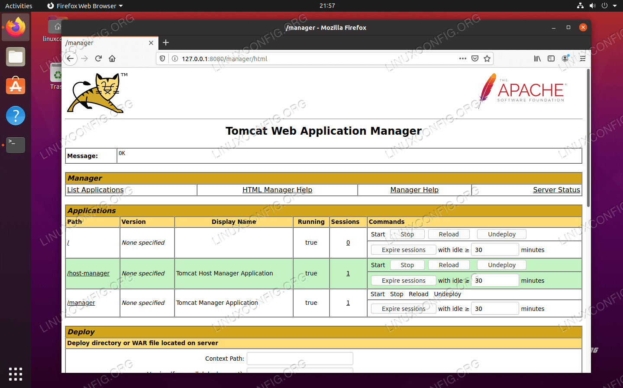This screenshot has height=388, width=623.
Task: Reload the current page
Action: tap(98, 58)
